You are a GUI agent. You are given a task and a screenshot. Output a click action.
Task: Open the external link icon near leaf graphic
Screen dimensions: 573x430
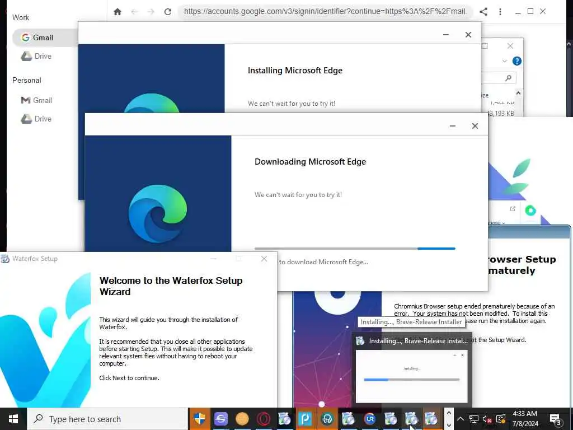click(x=513, y=209)
